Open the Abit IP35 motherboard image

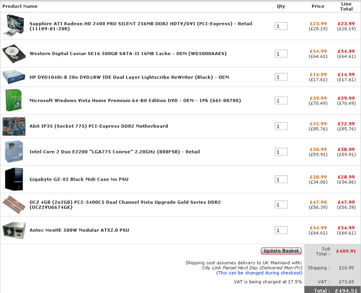click(14, 126)
